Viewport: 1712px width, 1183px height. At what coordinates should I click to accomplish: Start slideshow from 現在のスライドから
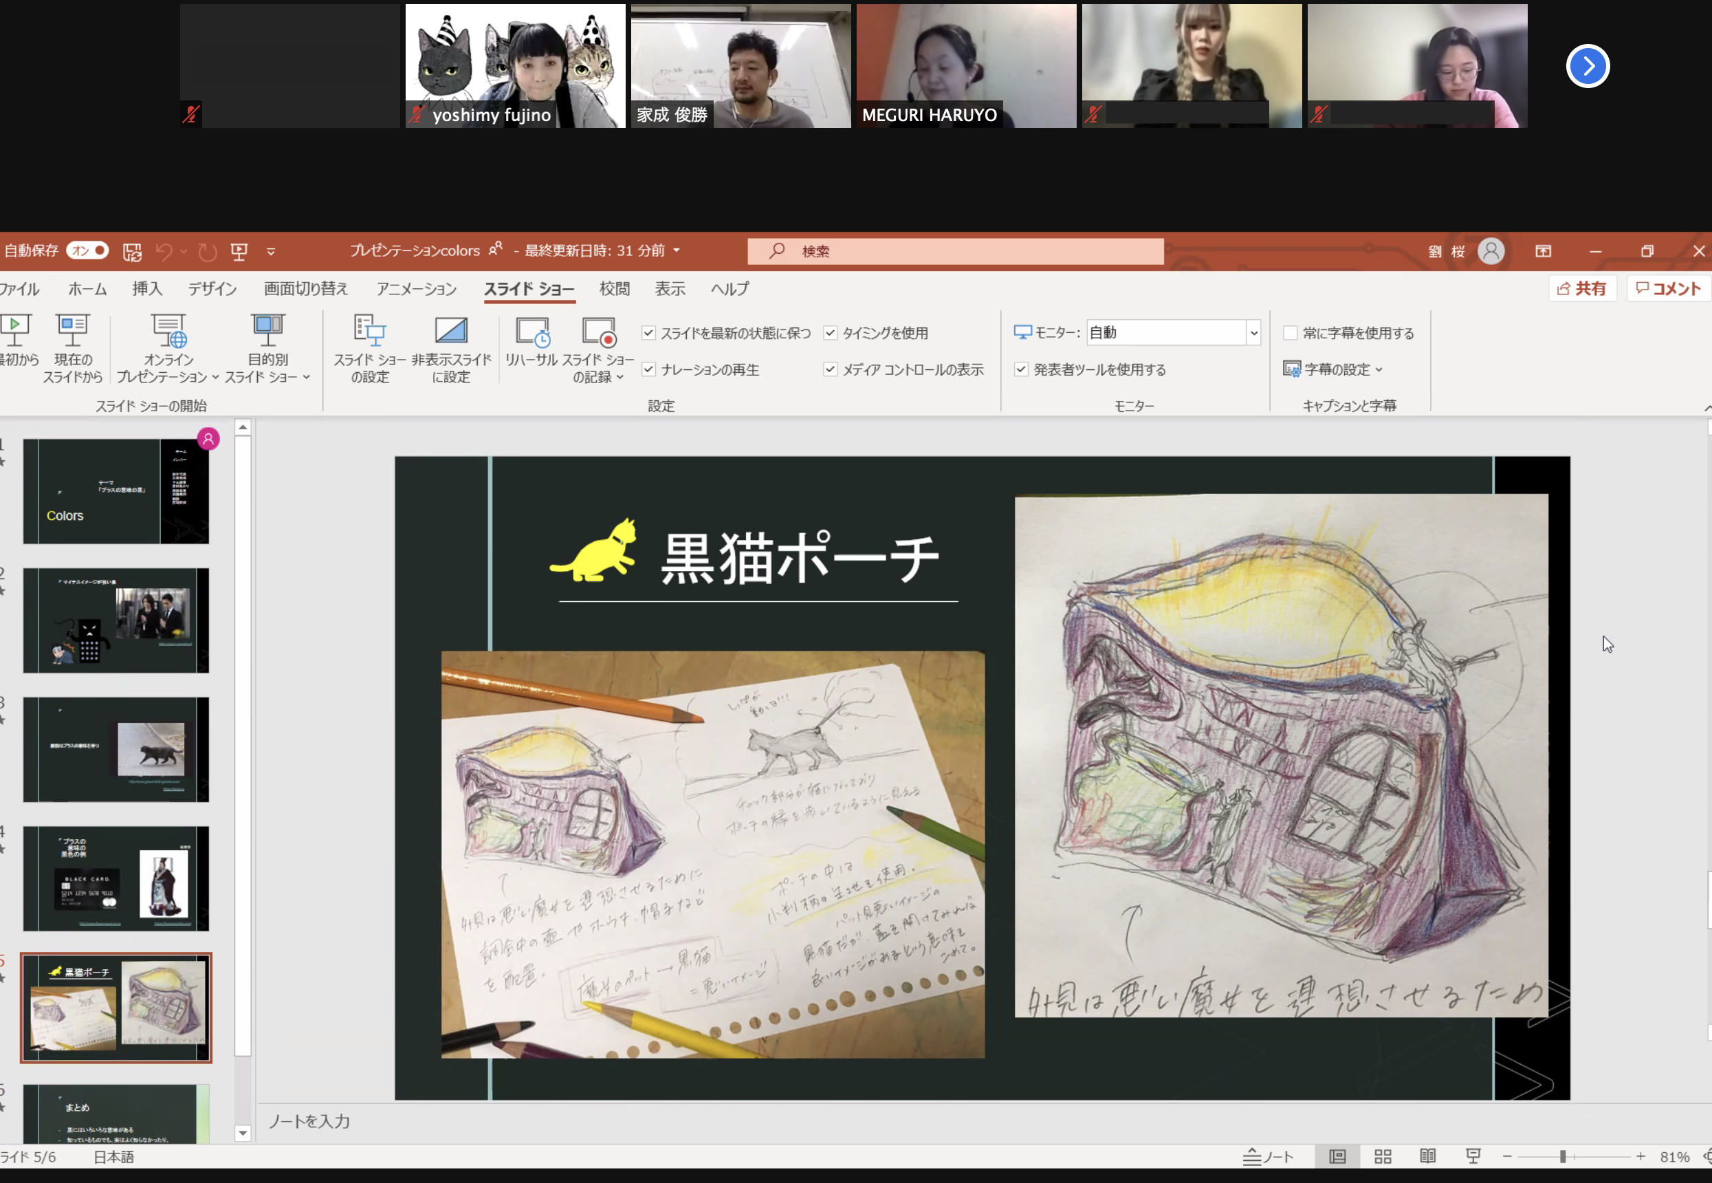72,349
